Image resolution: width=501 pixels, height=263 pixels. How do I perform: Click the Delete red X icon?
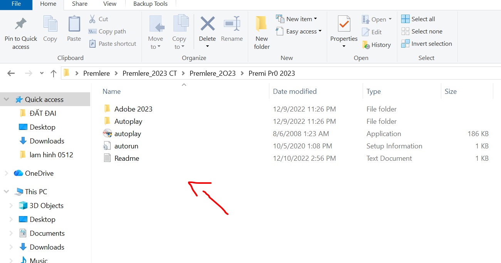207,24
